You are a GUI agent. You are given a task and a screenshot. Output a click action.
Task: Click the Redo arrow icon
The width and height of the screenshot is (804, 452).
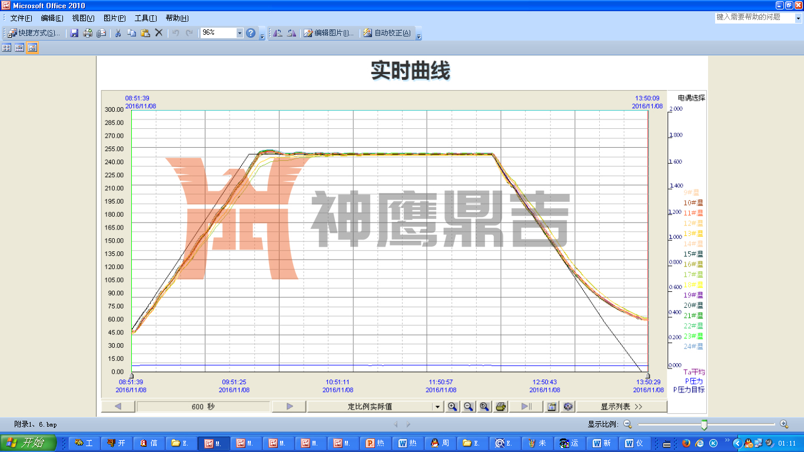(x=189, y=33)
